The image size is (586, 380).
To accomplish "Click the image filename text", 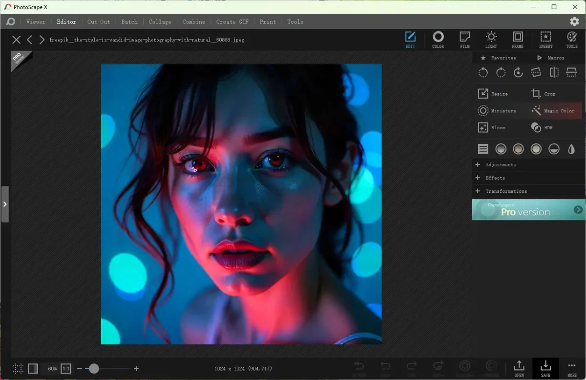I will pos(146,40).
